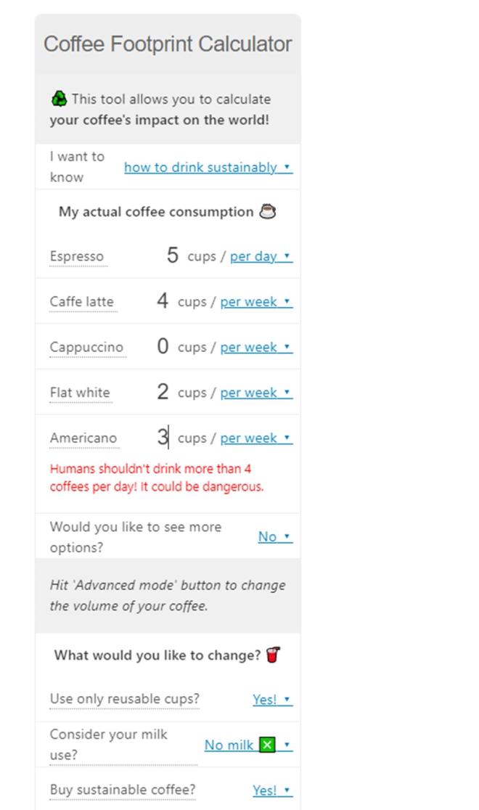
Task: Open Americano 'per week' dropdown
Action: point(255,438)
